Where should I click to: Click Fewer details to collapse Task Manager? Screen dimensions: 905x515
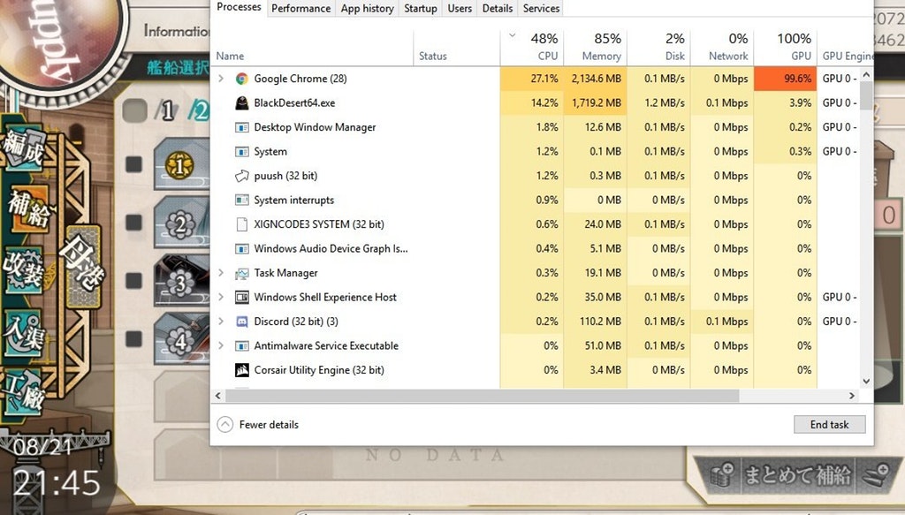[258, 425]
